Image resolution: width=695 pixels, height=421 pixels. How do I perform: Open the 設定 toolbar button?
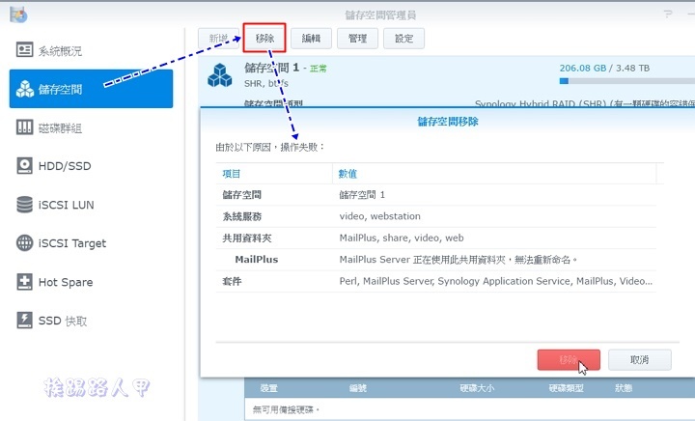(403, 39)
